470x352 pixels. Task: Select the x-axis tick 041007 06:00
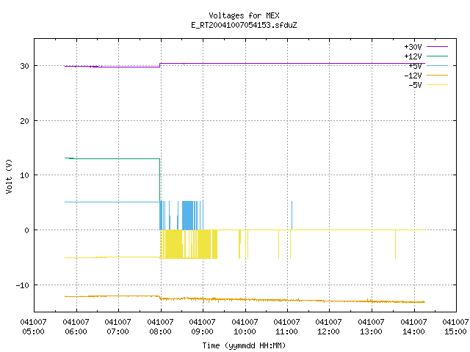click(x=76, y=327)
